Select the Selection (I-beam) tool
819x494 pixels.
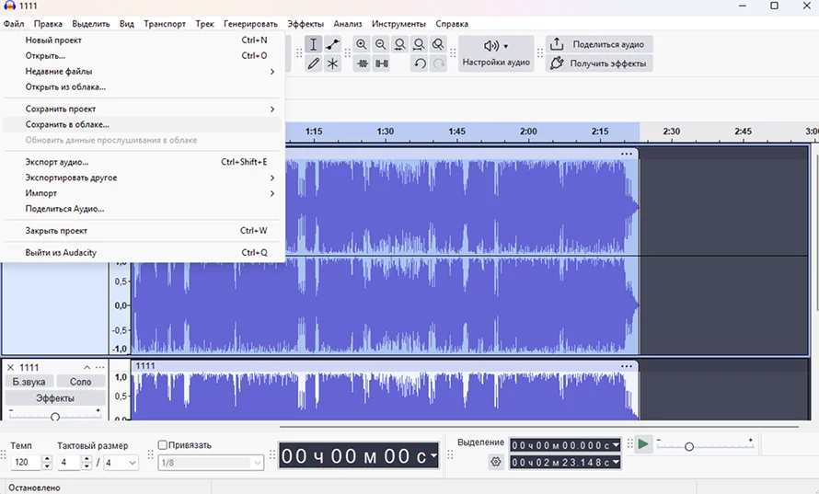point(314,44)
